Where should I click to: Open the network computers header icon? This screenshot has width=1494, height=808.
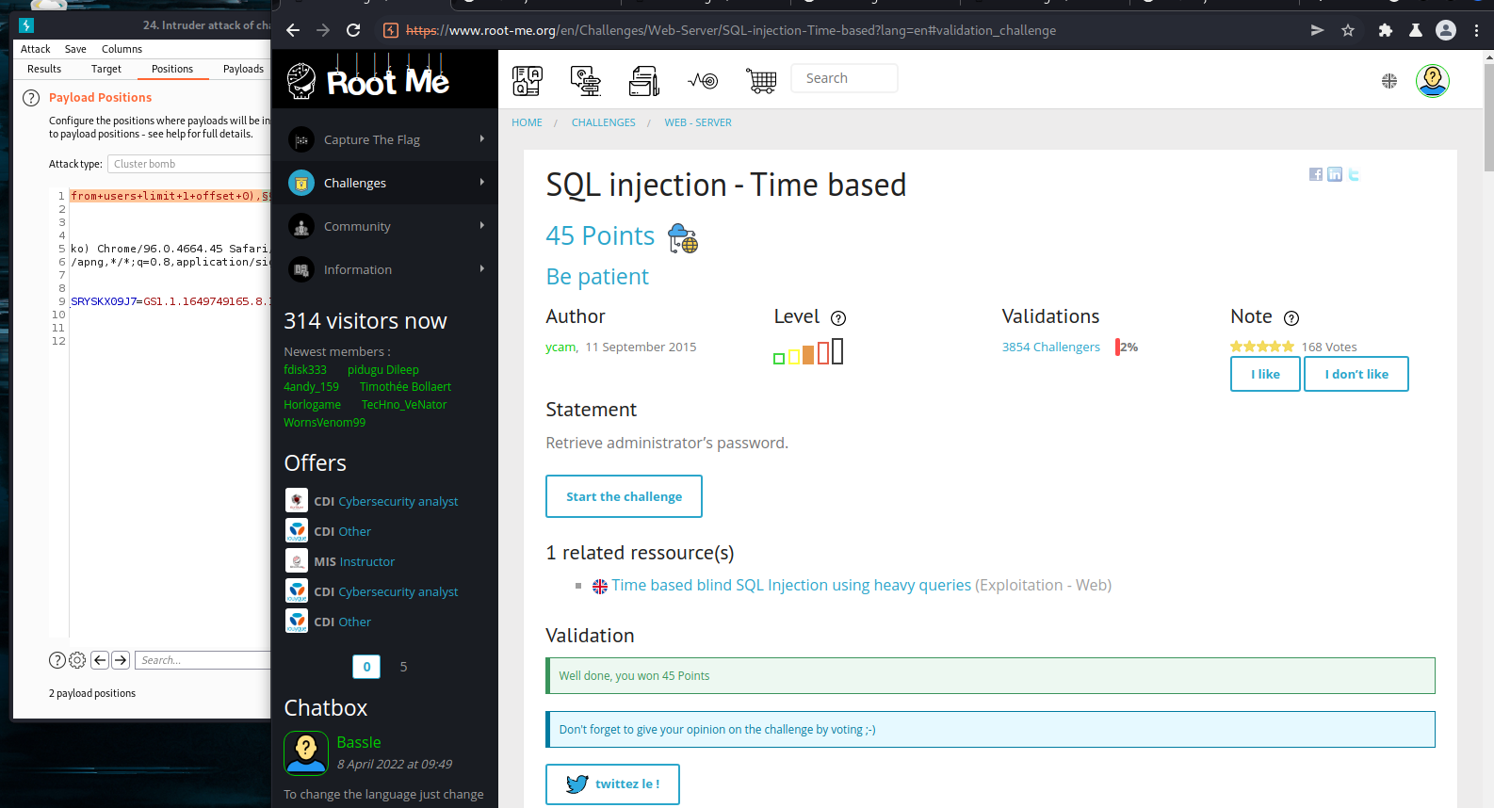(586, 81)
